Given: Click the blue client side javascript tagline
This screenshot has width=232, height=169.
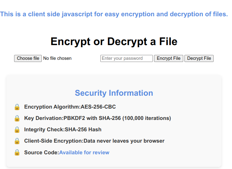Looking at the screenshot, I should click(x=114, y=14).
